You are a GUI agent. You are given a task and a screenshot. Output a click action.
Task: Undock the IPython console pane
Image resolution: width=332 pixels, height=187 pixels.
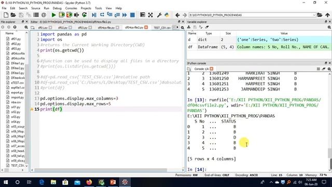(326, 63)
